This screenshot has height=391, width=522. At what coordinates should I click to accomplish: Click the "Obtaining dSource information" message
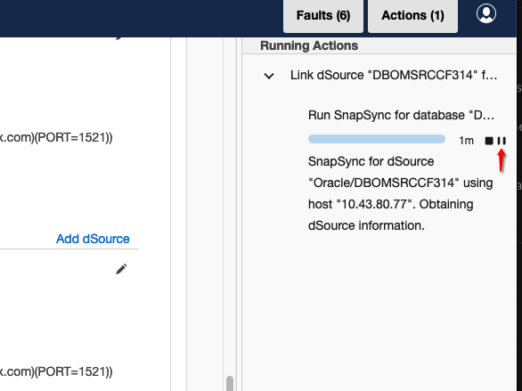click(390, 215)
